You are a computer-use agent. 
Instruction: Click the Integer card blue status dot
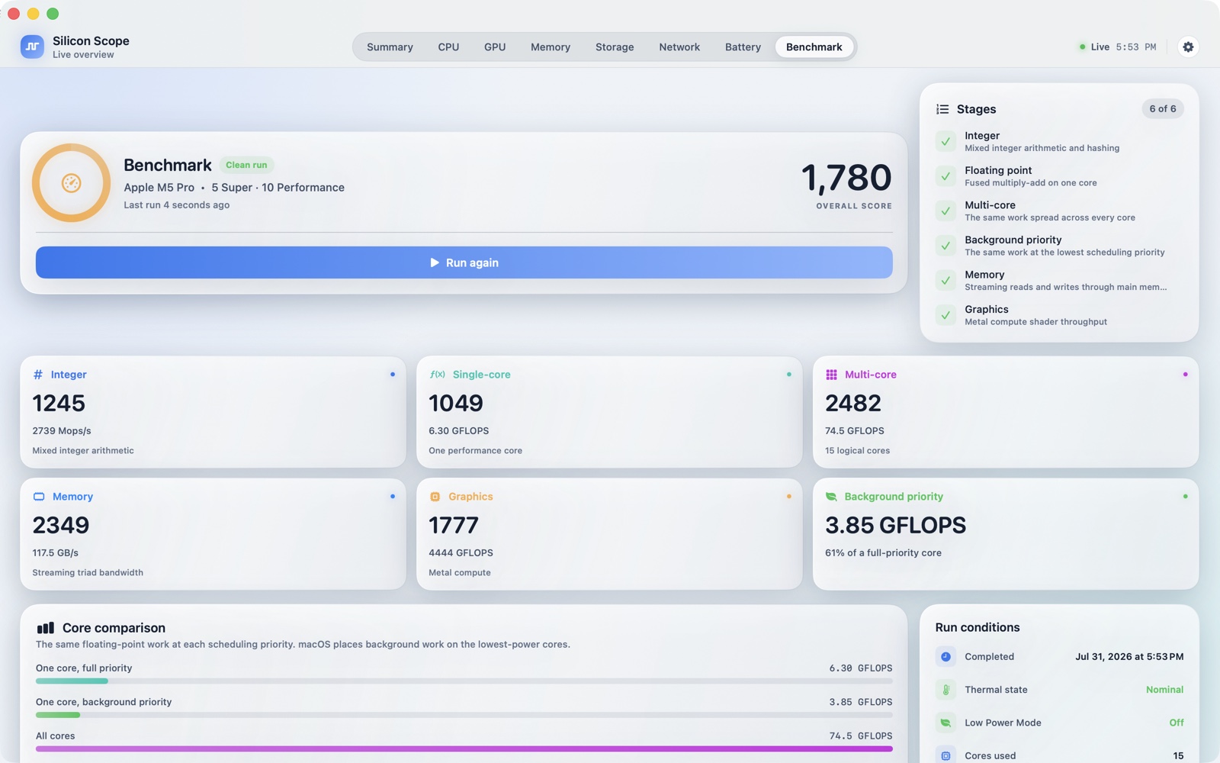(x=393, y=375)
